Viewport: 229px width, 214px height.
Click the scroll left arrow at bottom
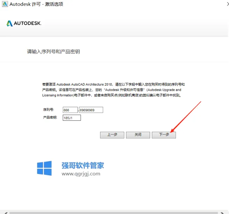pyautogui.click(x=6, y=213)
